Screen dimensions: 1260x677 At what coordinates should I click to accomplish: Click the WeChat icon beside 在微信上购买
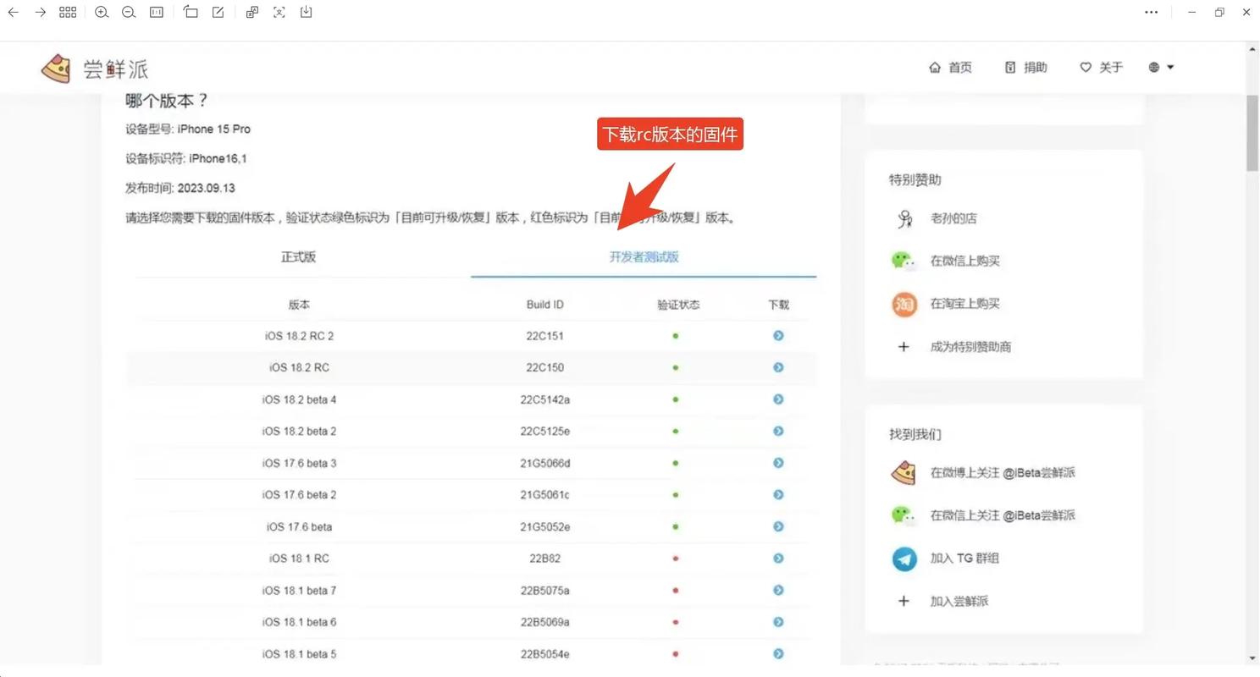point(904,261)
